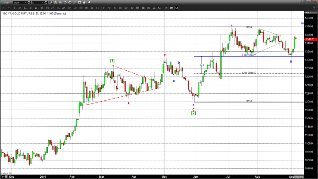
Task: Click the Facebook share icon
Action: pos(89,3)
